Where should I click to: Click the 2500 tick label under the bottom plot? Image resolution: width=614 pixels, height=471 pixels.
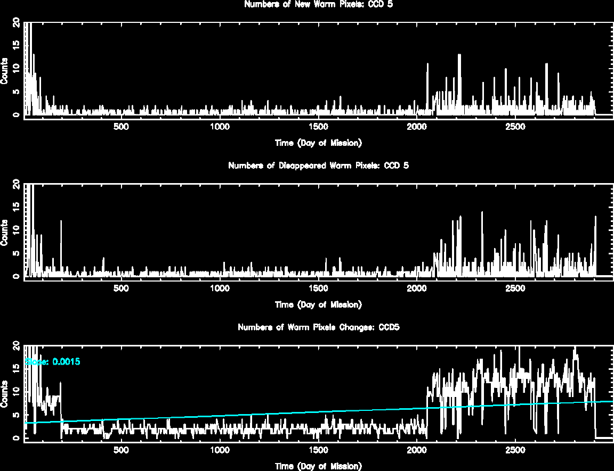coord(515,450)
